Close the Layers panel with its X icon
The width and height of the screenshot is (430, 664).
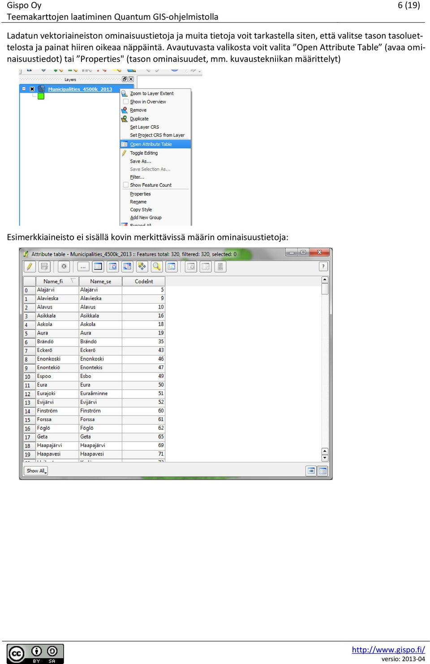[x=131, y=79]
